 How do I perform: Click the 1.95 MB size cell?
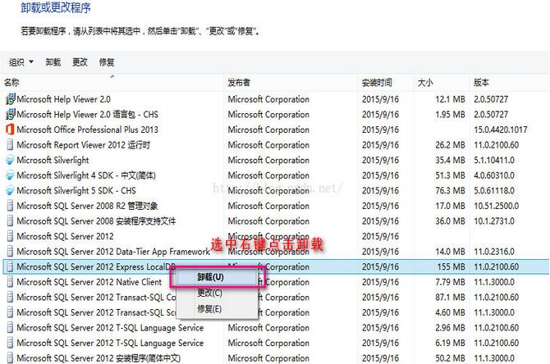point(451,114)
